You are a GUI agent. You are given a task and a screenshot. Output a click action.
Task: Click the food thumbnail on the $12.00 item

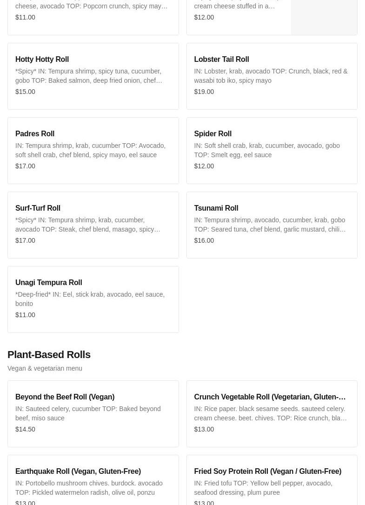(x=324, y=17)
